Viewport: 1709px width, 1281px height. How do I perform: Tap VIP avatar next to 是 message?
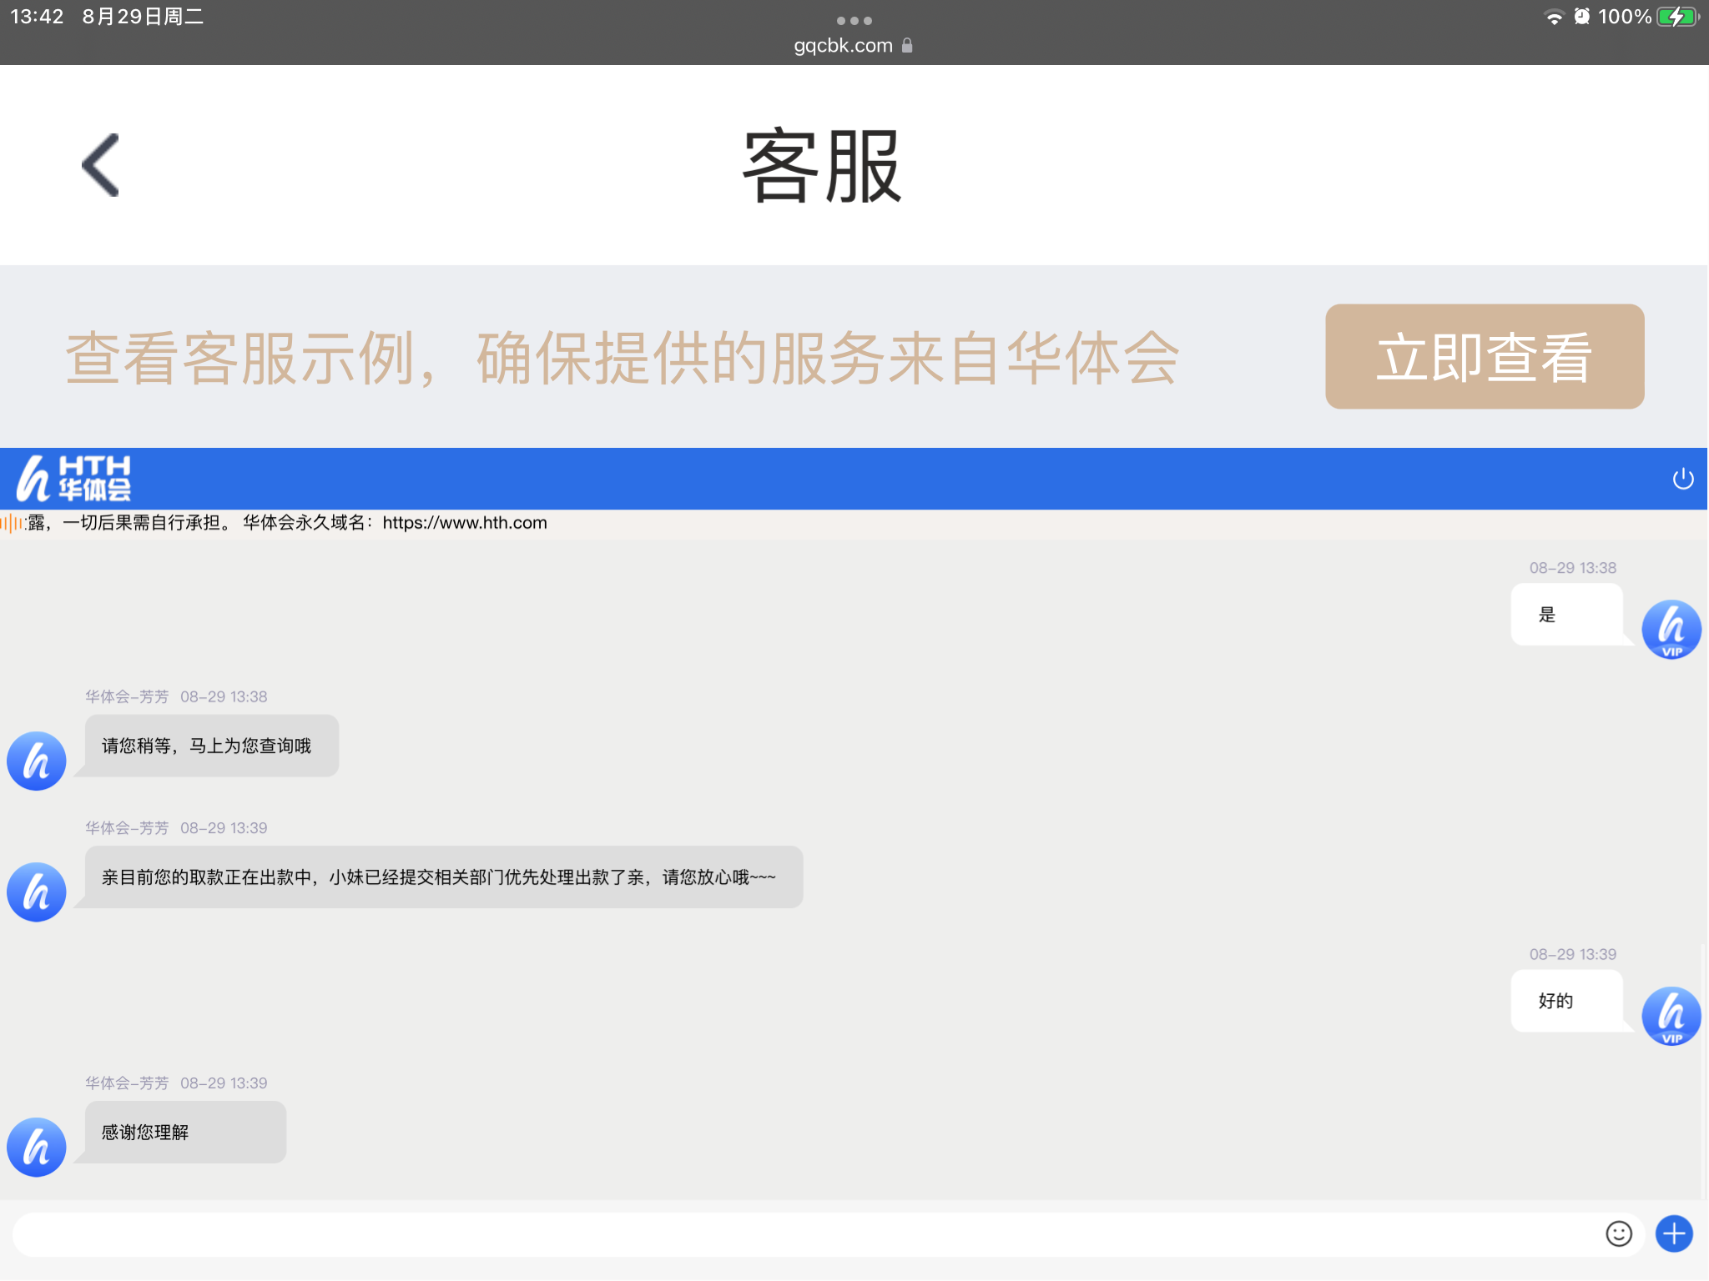[1671, 630]
